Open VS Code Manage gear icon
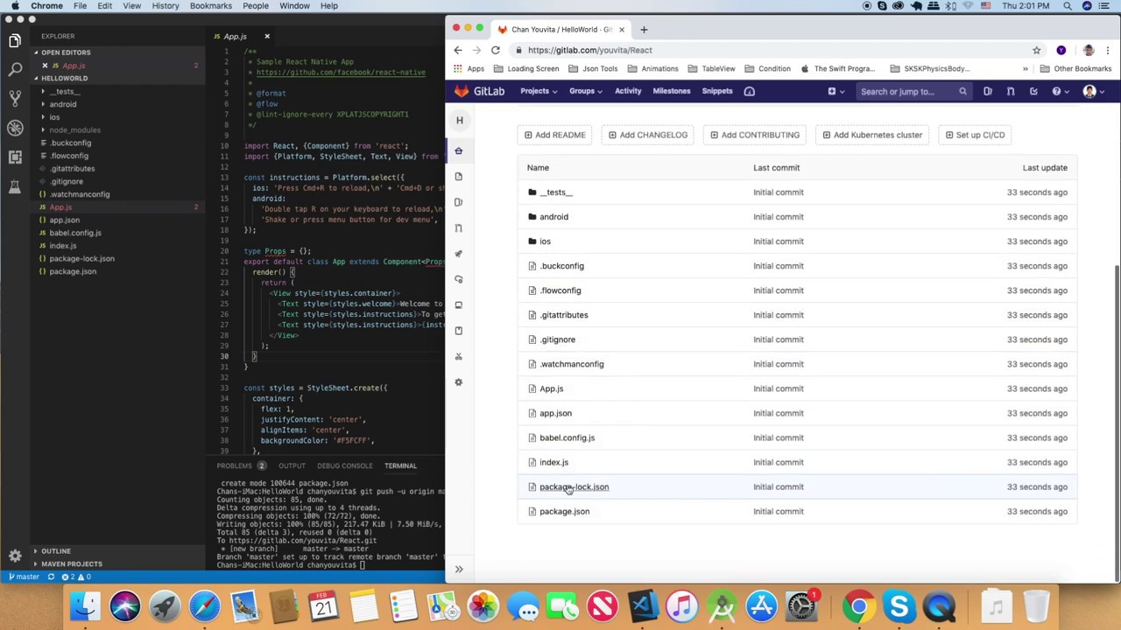This screenshot has width=1121, height=630. [x=15, y=556]
